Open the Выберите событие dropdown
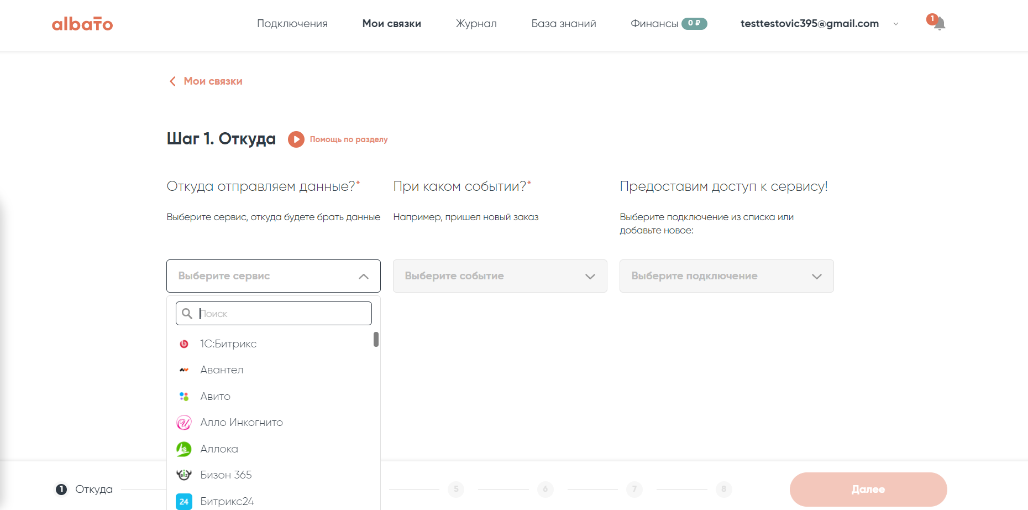The height and width of the screenshot is (510, 1028). click(500, 276)
